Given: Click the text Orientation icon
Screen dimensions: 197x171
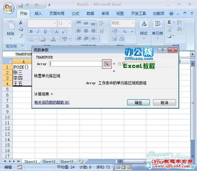Looking at the screenshot, I should [x=94, y=38].
